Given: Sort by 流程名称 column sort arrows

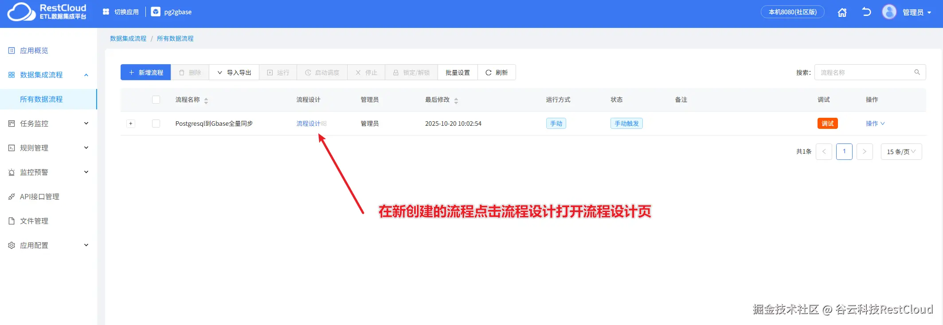Looking at the screenshot, I should tap(206, 101).
